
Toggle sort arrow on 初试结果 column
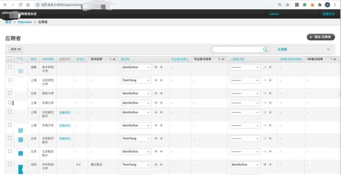pos(114,59)
